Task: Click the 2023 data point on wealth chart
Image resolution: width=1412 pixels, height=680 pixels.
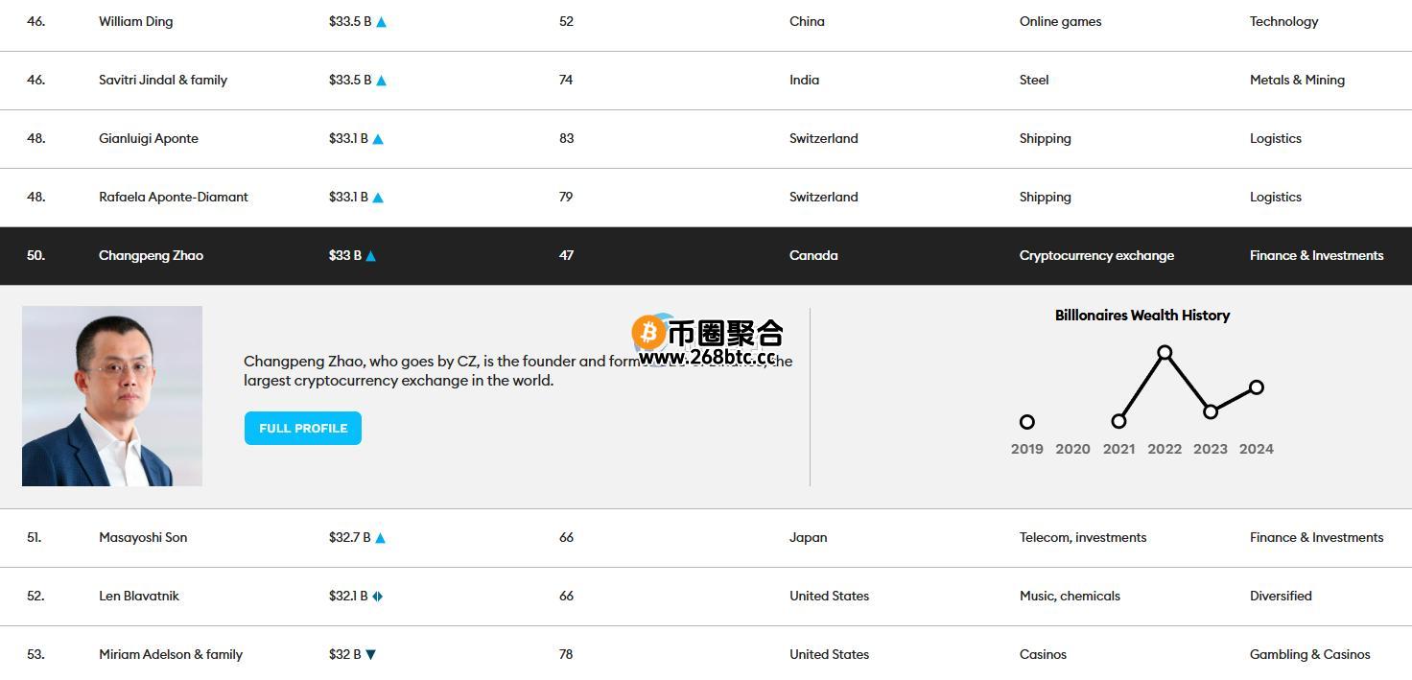Action: [x=1211, y=411]
